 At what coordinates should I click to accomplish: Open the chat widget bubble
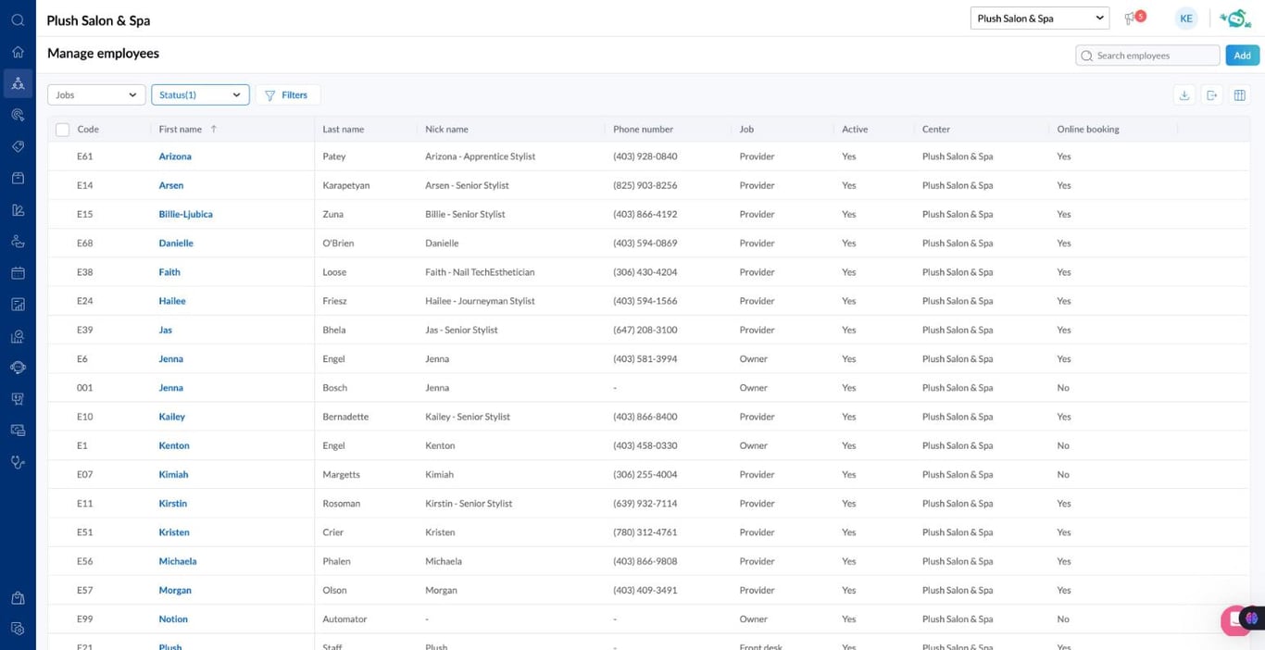click(x=1235, y=620)
